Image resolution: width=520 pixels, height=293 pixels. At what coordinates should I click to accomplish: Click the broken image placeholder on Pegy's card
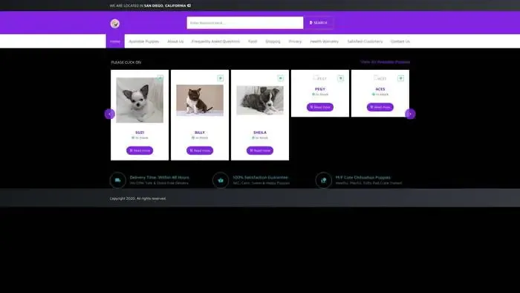click(319, 78)
